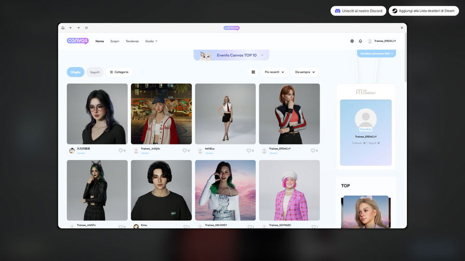
Task: Click the large Newbie profile avatar in sidebar
Action: 366,120
